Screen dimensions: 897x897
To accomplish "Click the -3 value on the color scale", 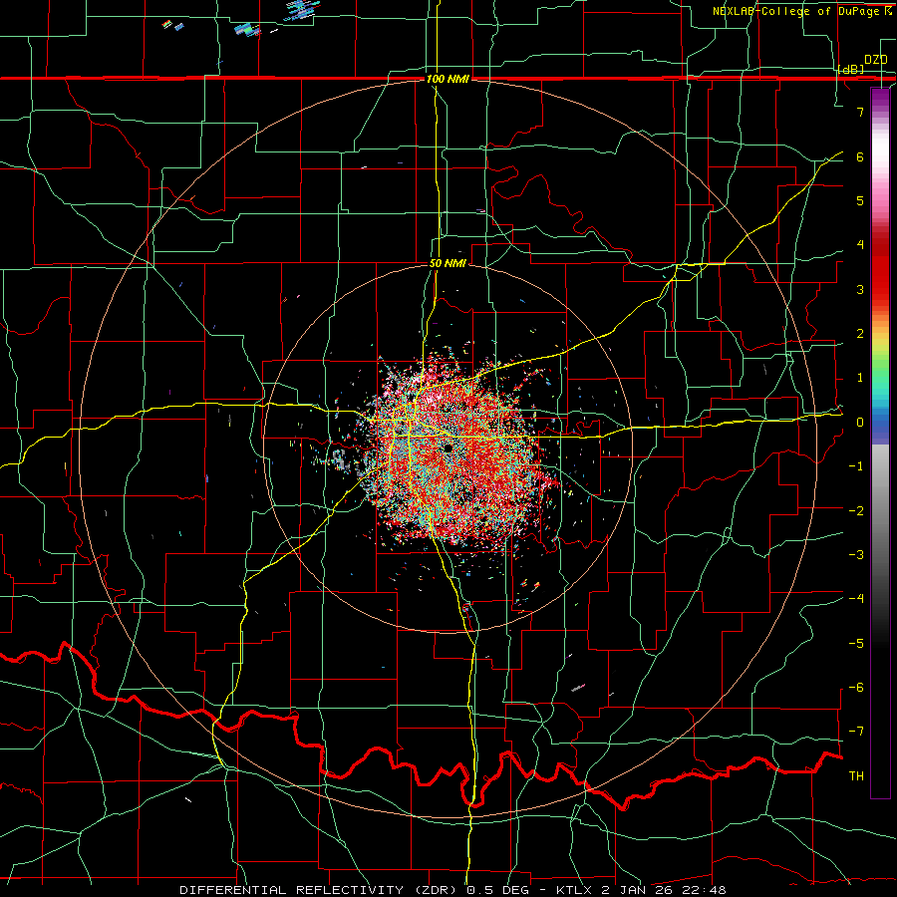I will pos(856,554).
